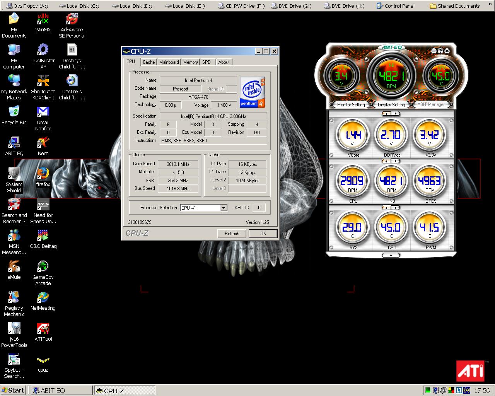
Task: Launch O&O Defrag shortcut
Action: 43,239
